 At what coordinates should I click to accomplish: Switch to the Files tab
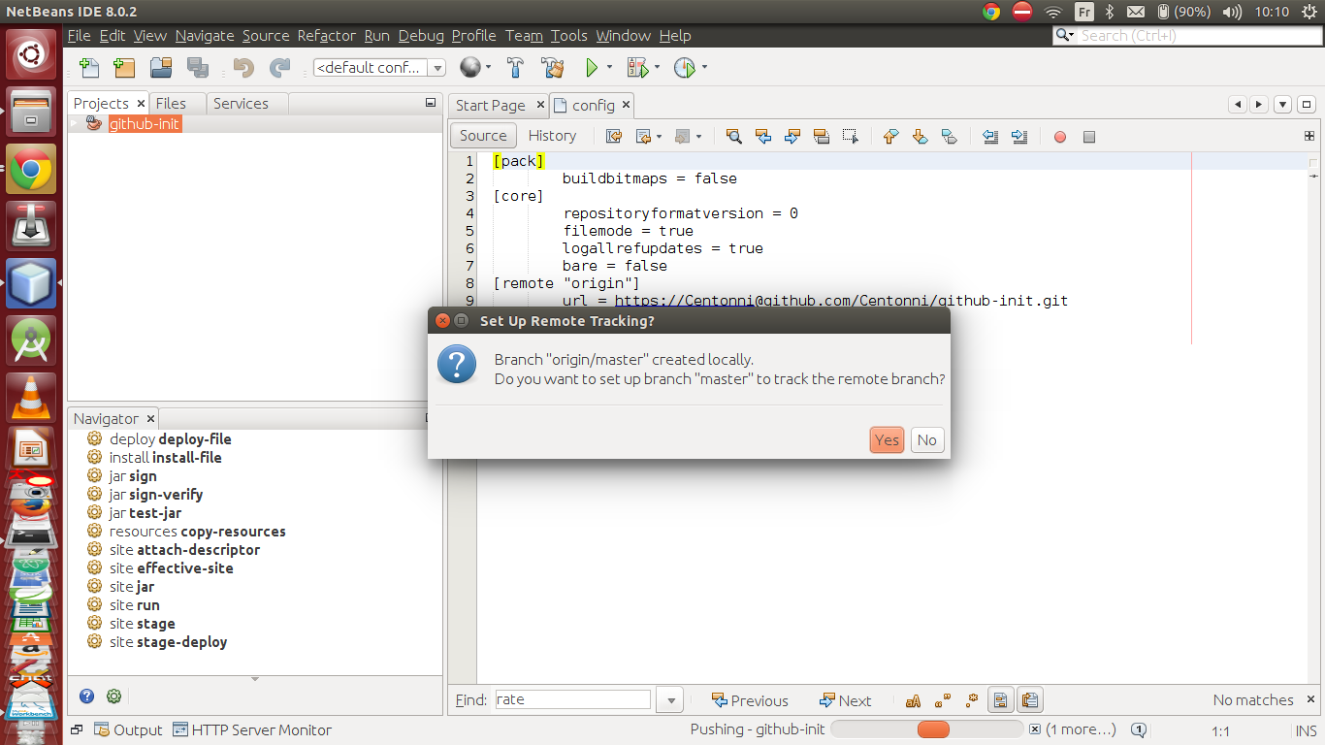click(x=171, y=104)
